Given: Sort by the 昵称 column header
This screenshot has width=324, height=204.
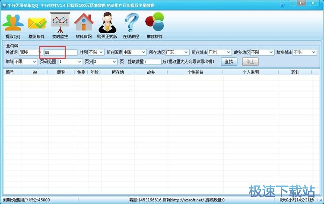Looking at the screenshot, I should pyautogui.click(x=61, y=72).
